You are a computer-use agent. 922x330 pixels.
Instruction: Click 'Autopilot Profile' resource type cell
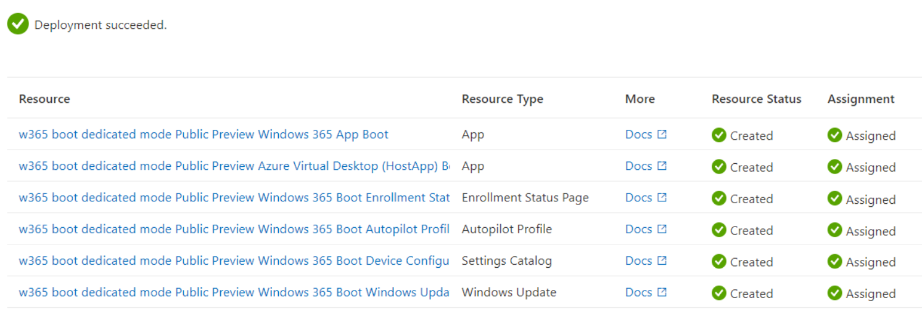tap(507, 229)
